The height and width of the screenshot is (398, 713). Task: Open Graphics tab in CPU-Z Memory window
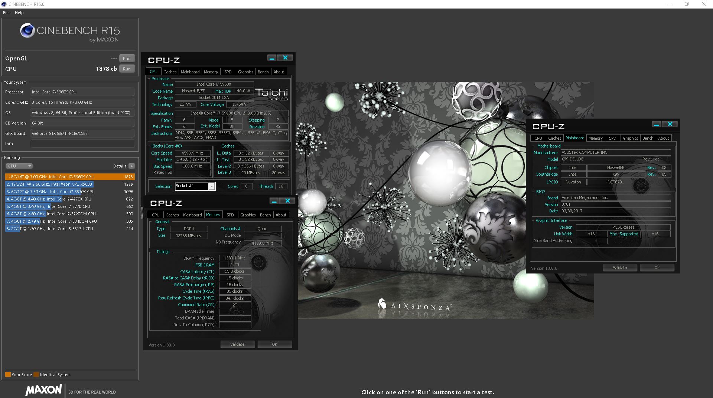248,215
